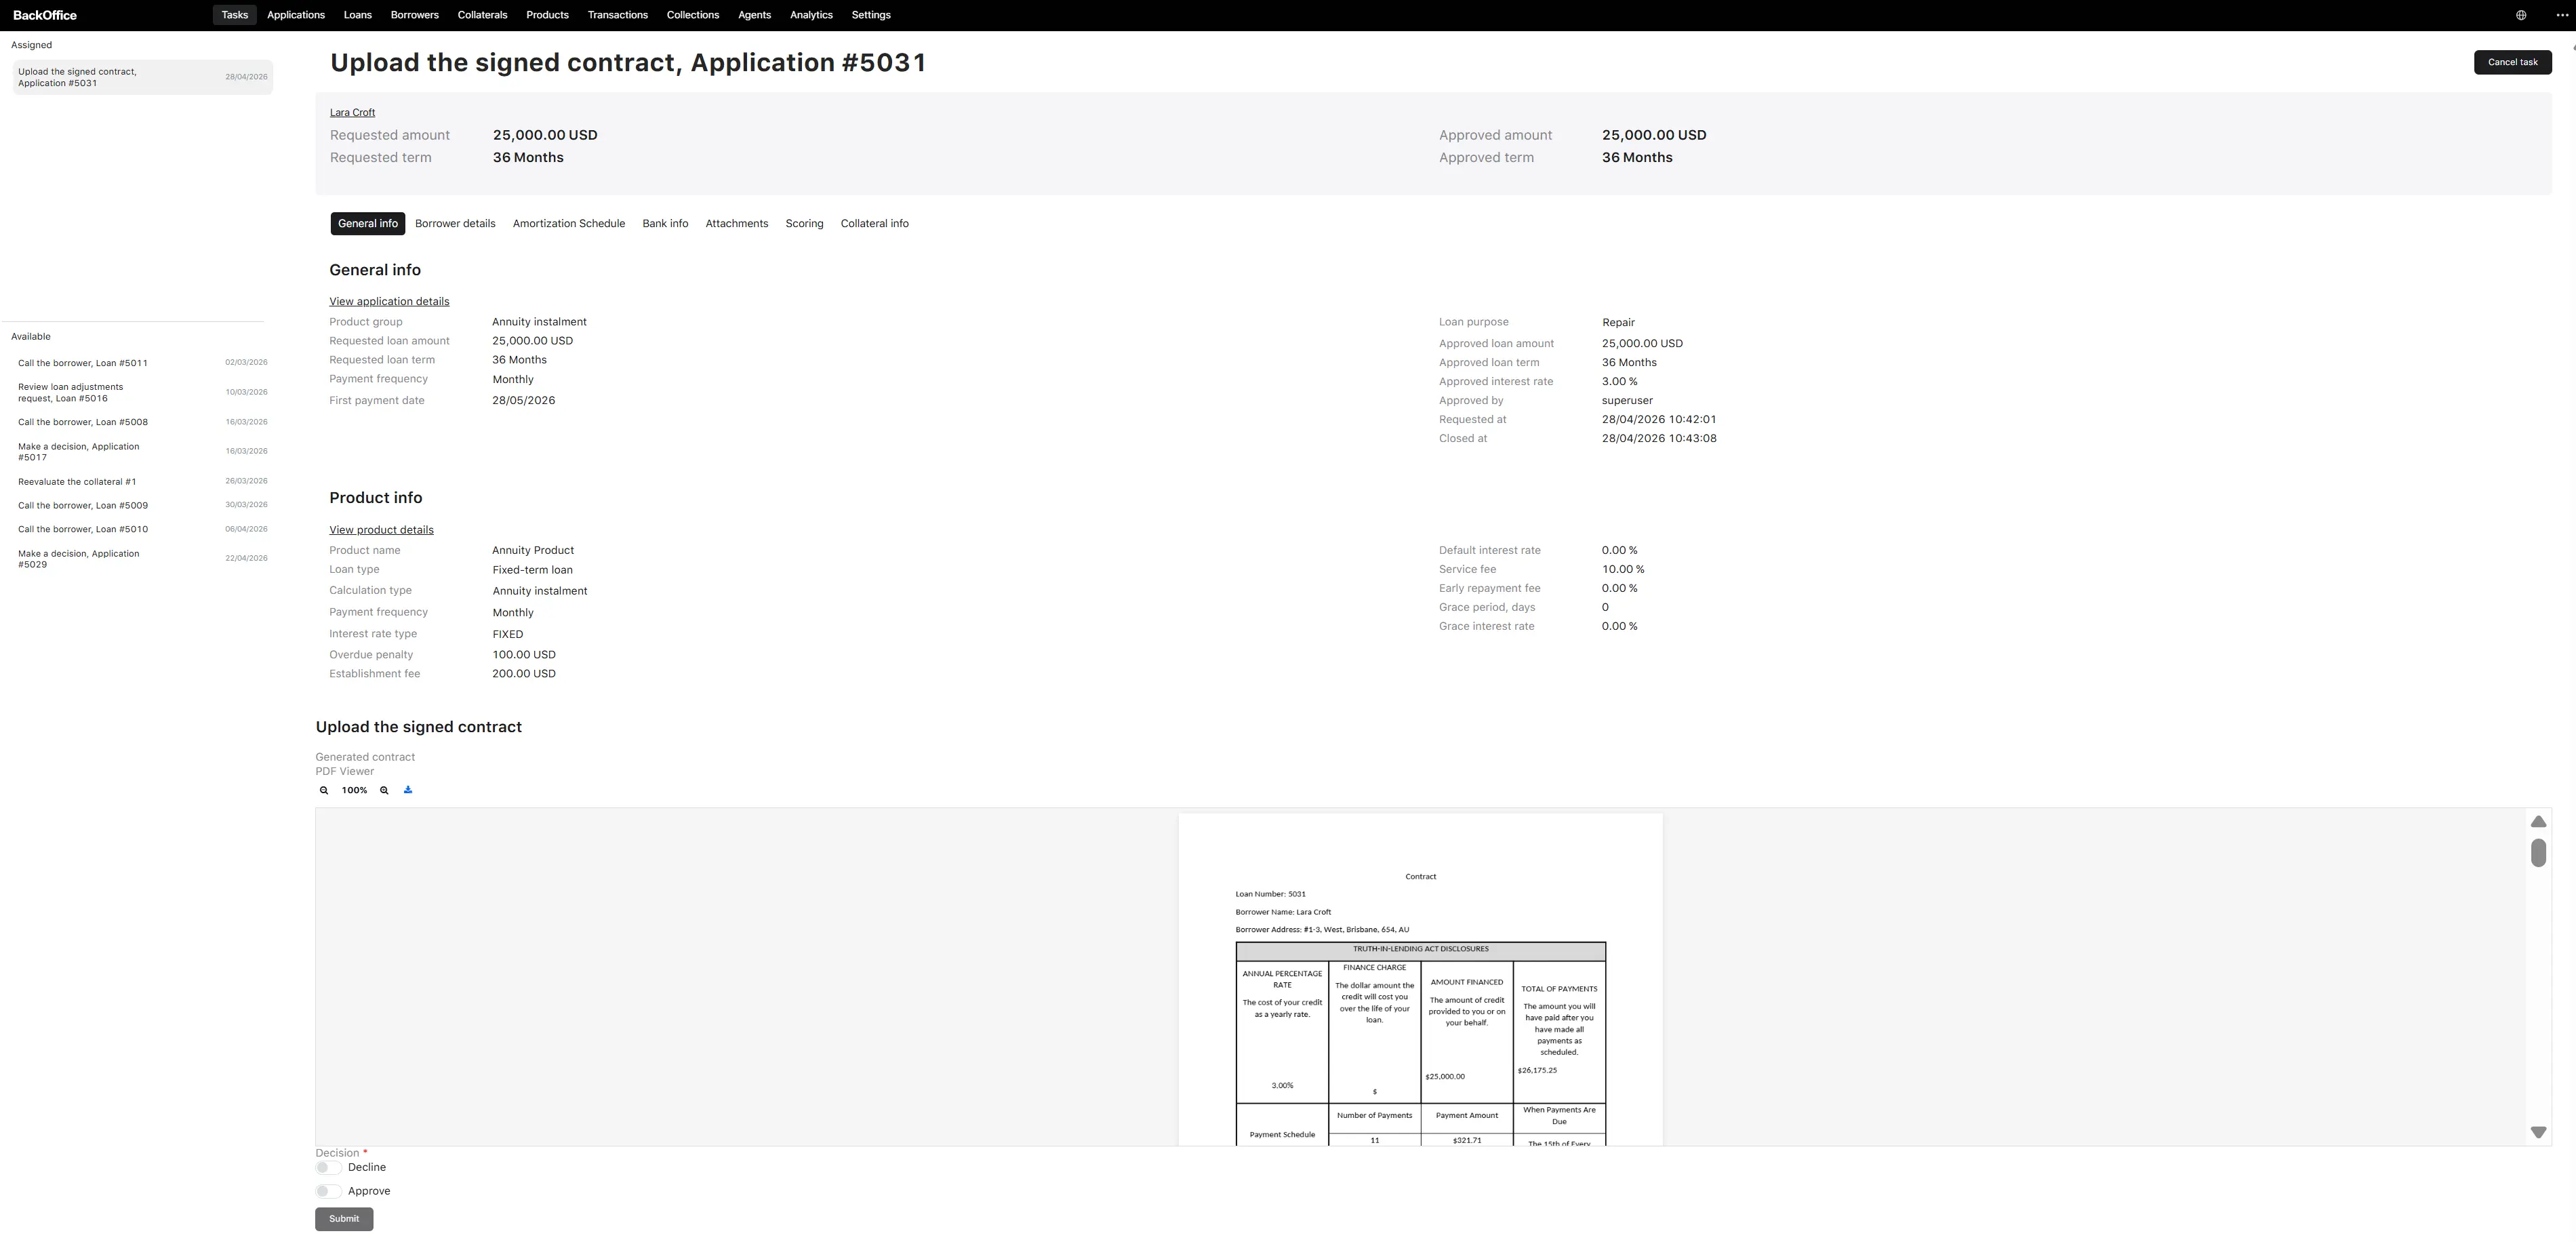Click the PDF scroll up arrow
This screenshot has height=1242, width=2576.
click(x=2538, y=821)
